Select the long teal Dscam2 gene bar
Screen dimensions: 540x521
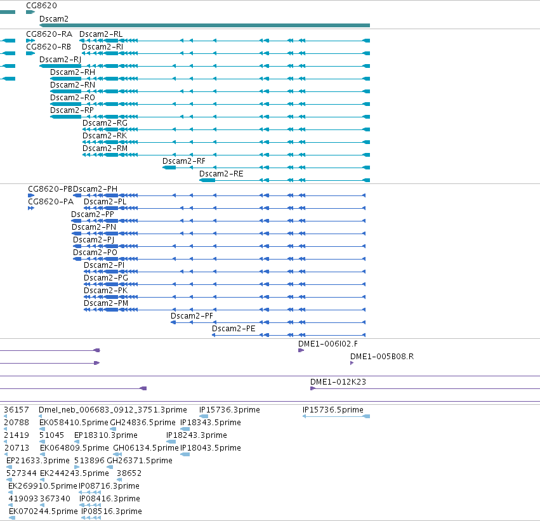(x=204, y=25)
